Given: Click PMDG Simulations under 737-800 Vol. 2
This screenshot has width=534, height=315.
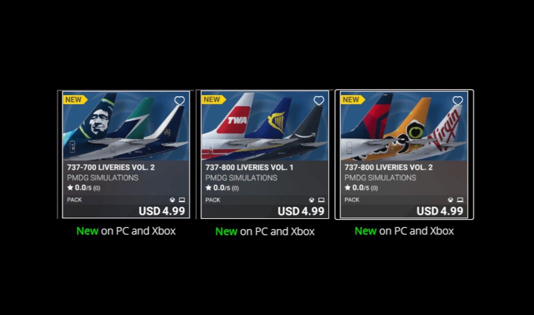Looking at the screenshot, I should [x=380, y=178].
